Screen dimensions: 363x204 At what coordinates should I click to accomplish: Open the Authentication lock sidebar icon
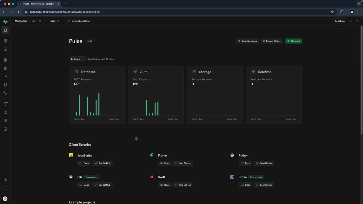pyautogui.click(x=5, y=68)
